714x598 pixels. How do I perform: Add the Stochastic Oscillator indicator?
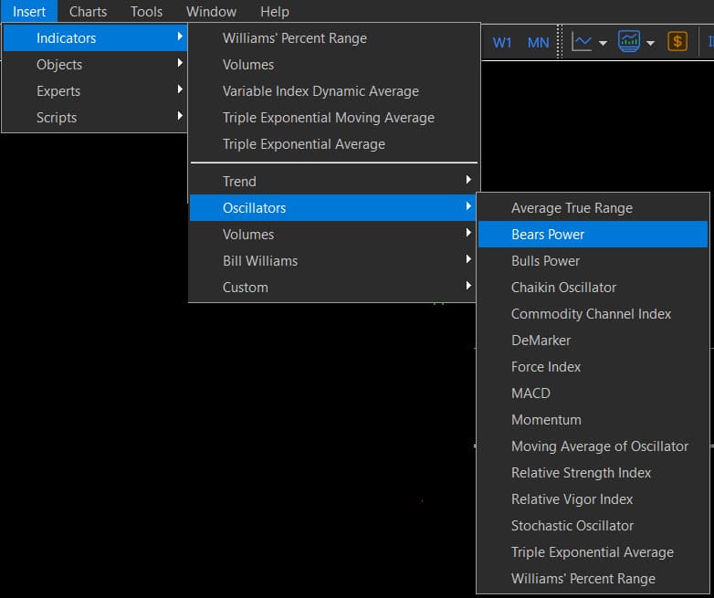tap(572, 526)
